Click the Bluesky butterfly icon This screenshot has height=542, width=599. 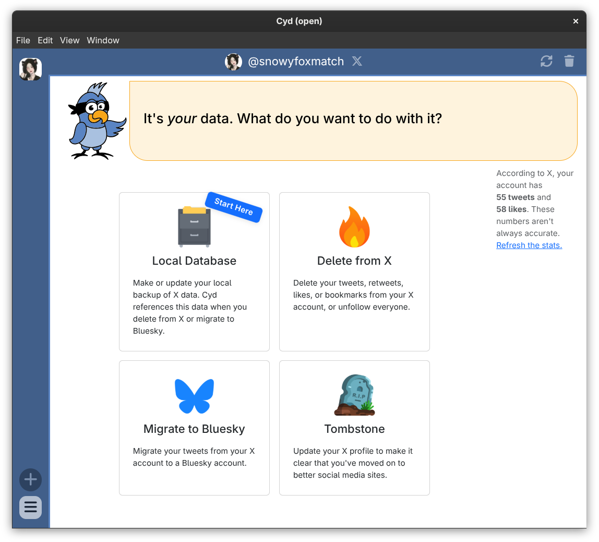[x=195, y=396]
